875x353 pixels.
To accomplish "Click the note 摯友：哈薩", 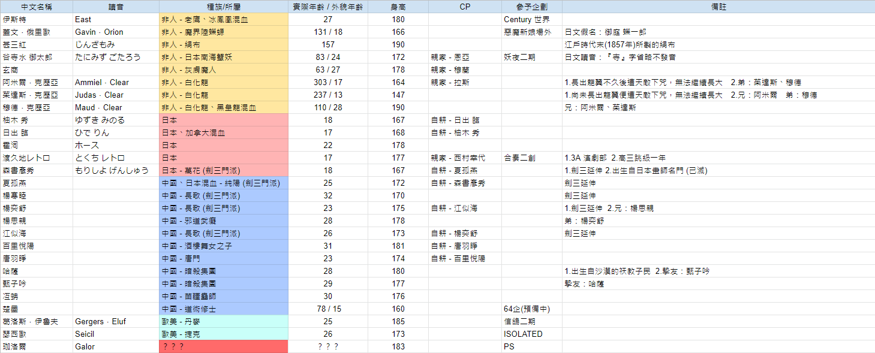I will point(718,284).
